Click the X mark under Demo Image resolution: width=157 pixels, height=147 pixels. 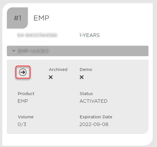pos(81,77)
